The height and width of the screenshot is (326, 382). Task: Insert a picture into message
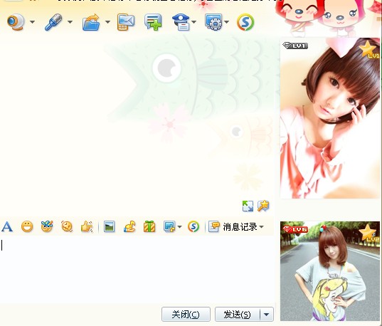coord(109,226)
